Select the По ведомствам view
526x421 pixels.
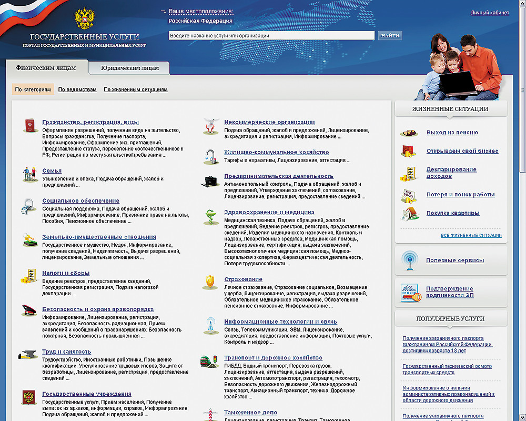[x=77, y=89]
